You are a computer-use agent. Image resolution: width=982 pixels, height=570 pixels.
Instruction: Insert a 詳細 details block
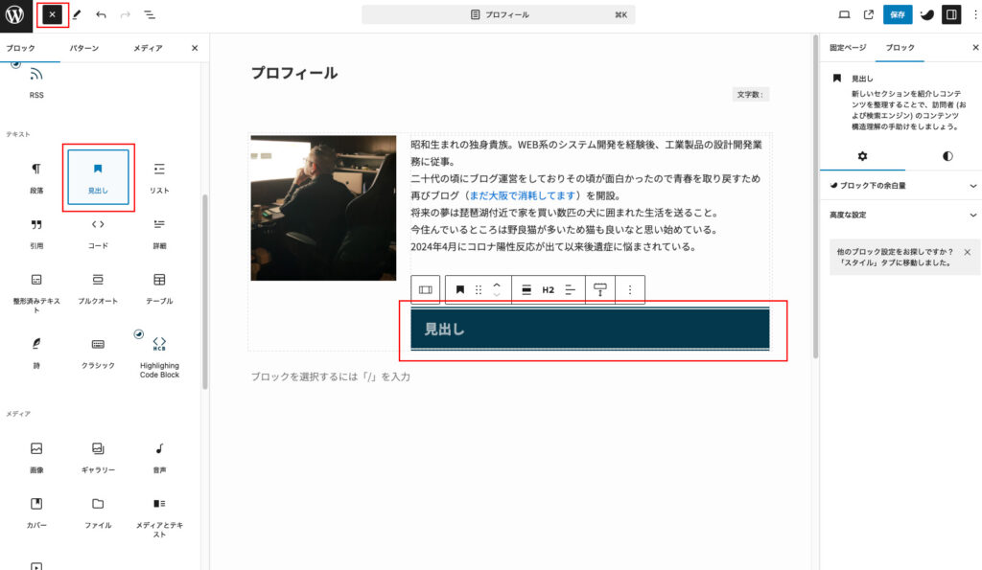click(x=159, y=233)
